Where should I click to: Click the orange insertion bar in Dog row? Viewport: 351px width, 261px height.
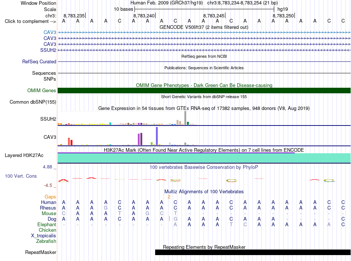point(170,218)
